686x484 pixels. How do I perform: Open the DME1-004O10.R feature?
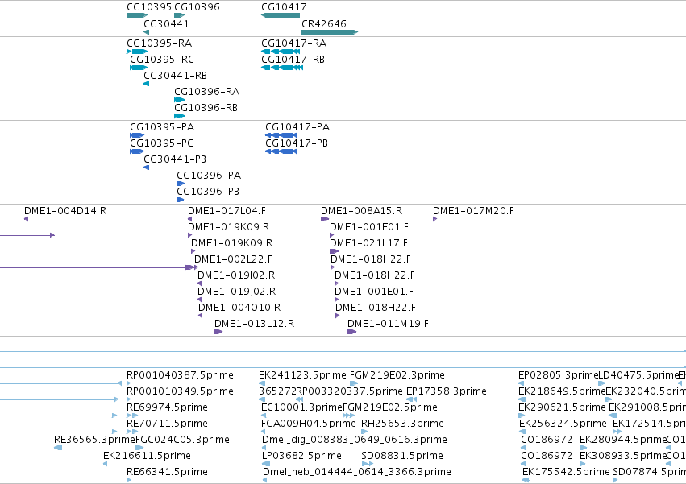pos(239,308)
